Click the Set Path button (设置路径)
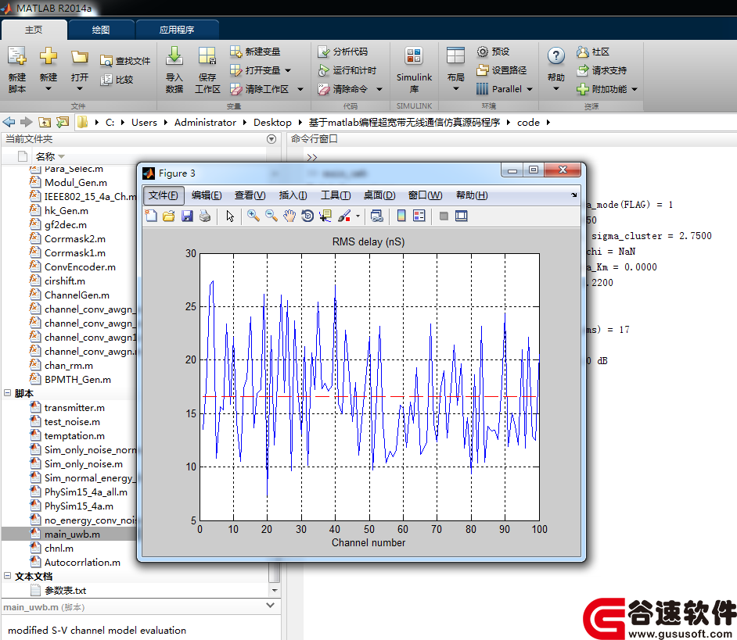 [x=502, y=70]
